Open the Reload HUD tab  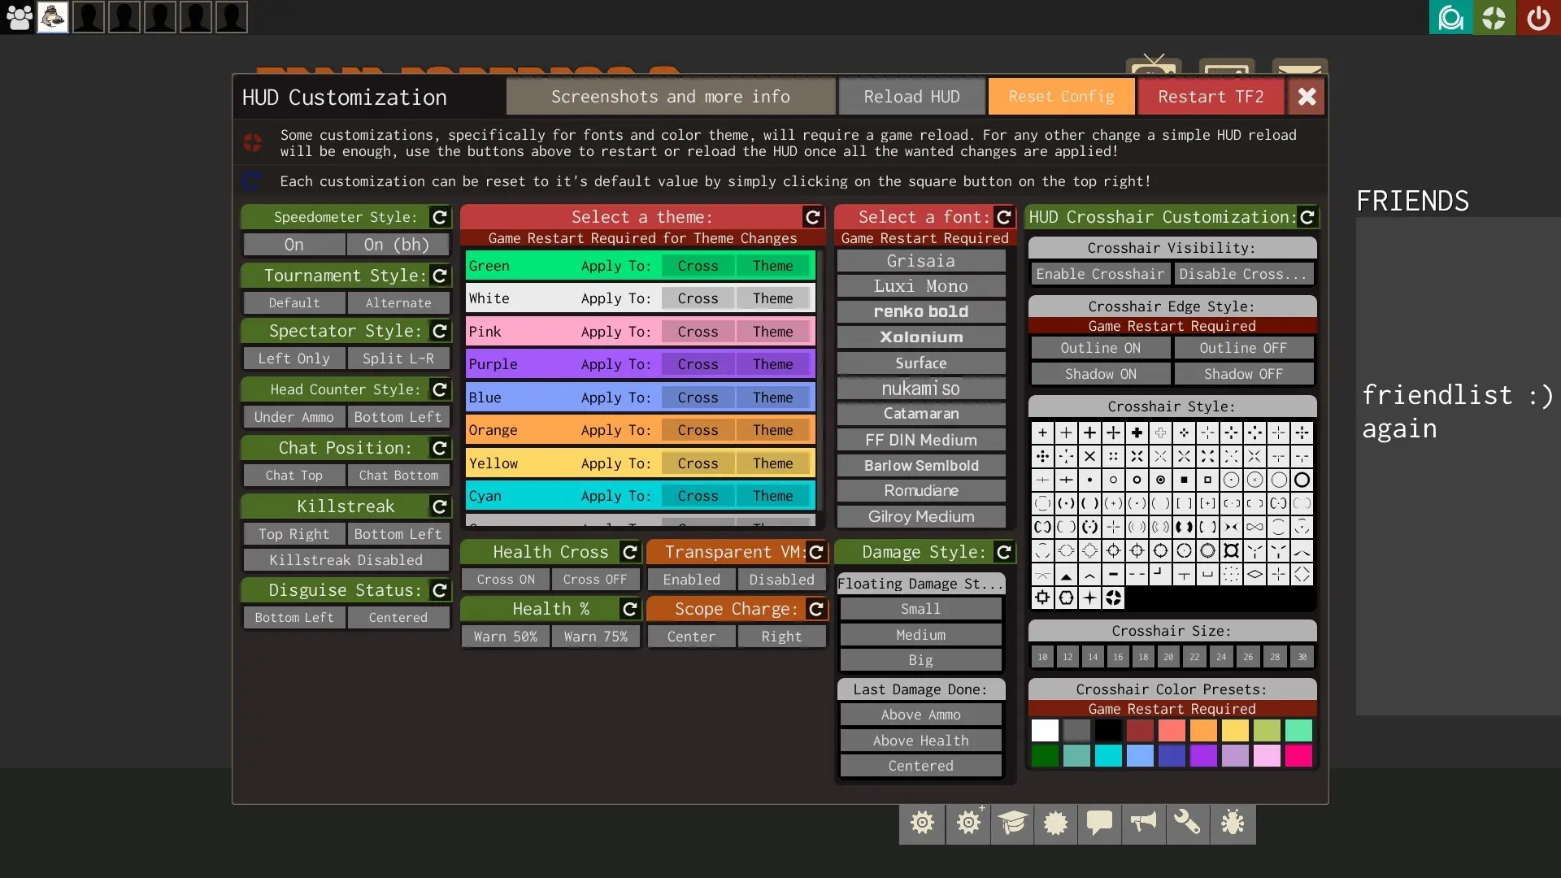[911, 96]
